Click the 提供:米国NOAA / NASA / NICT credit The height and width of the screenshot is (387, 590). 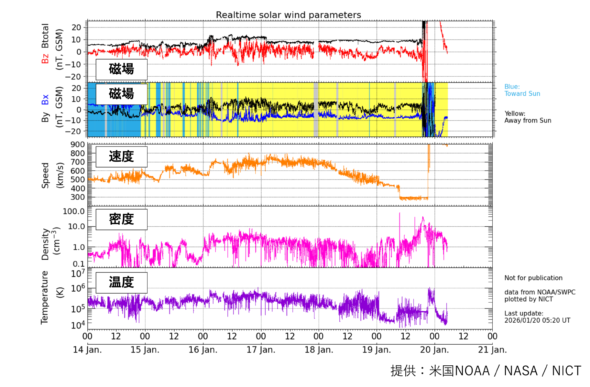tap(486, 371)
